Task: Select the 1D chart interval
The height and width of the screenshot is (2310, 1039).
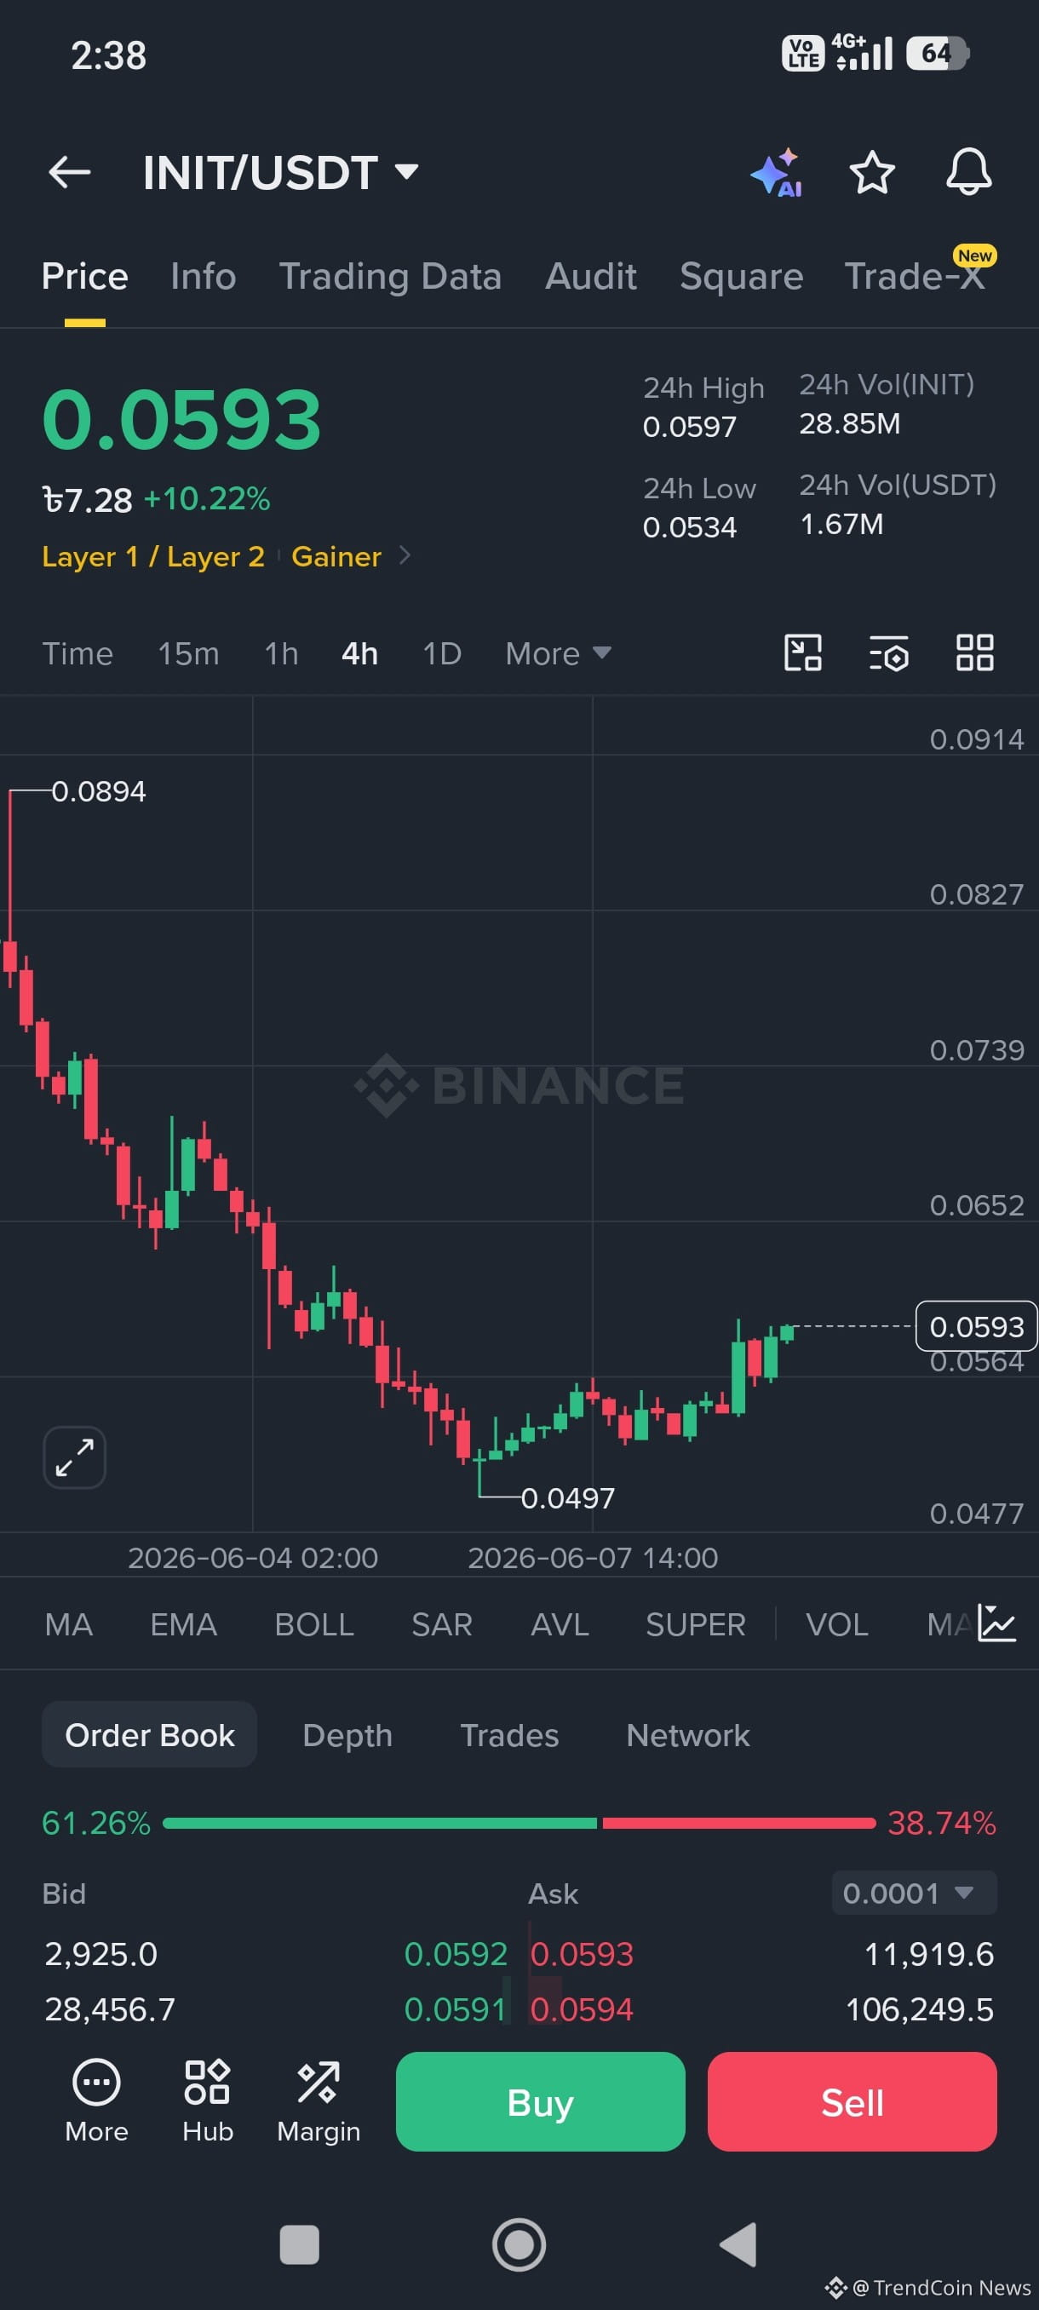Action: click(x=442, y=653)
